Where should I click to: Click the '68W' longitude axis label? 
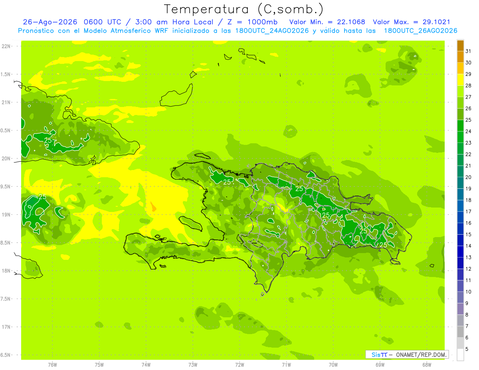[x=427, y=365]
